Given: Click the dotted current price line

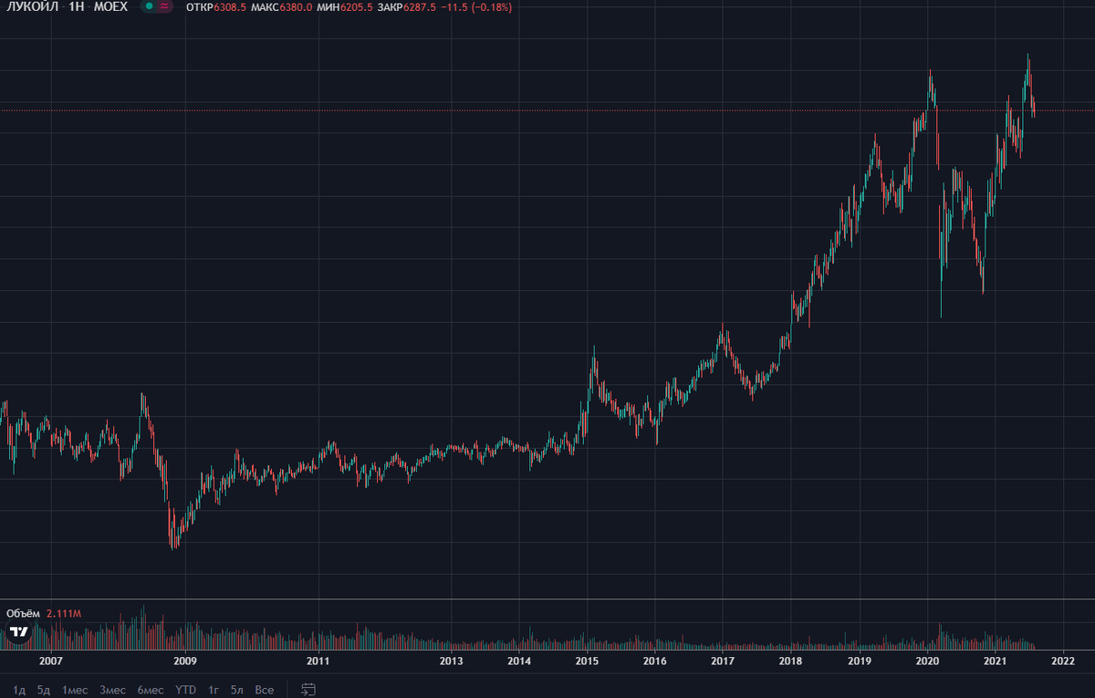Looking at the screenshot, I should (x=547, y=110).
